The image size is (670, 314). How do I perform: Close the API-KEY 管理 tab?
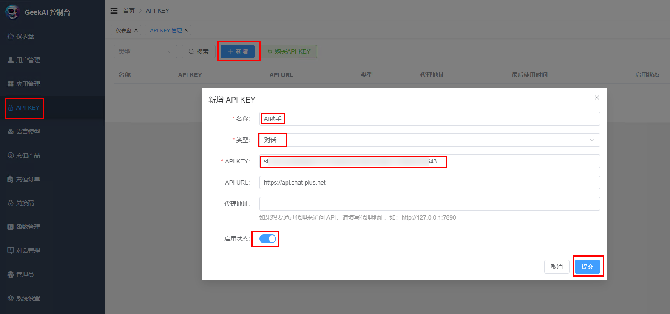[186, 30]
